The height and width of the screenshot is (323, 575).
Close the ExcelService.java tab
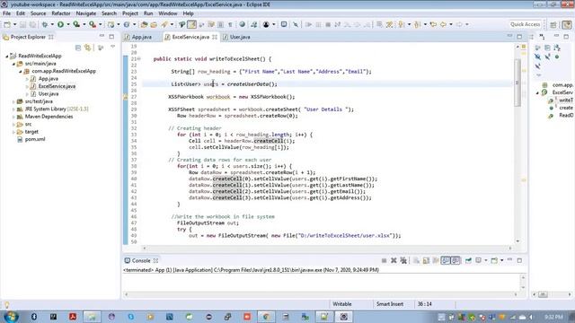click(x=215, y=37)
